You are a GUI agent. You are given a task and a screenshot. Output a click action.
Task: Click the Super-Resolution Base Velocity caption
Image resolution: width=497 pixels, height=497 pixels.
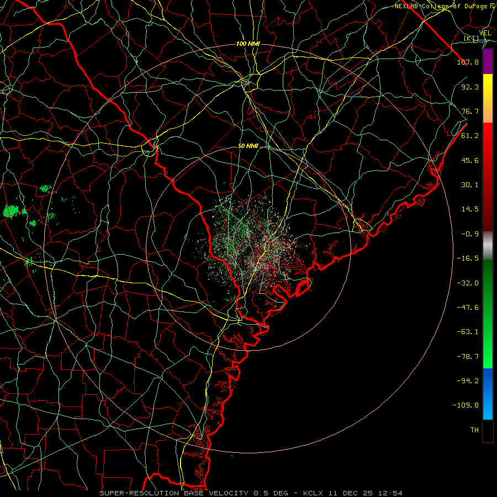(x=251, y=493)
